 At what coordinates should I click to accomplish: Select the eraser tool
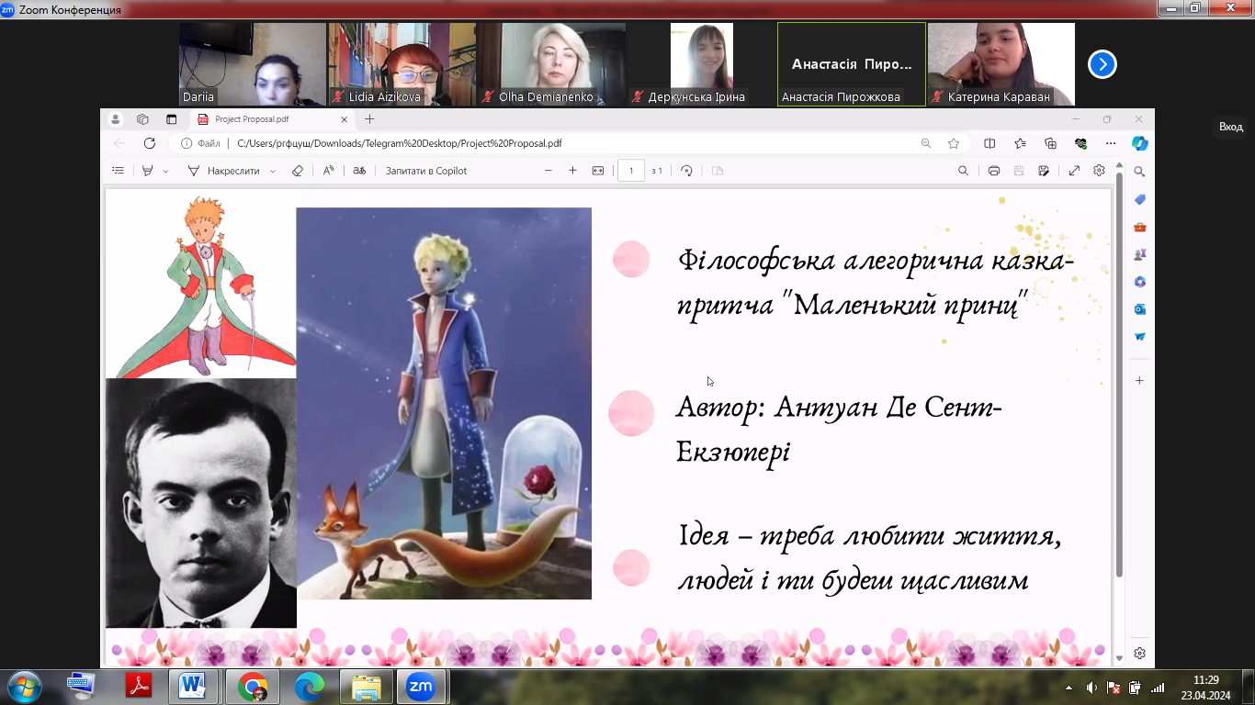tap(297, 171)
